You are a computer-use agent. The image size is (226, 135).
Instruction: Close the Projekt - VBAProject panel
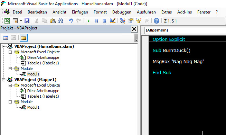(x=134, y=29)
